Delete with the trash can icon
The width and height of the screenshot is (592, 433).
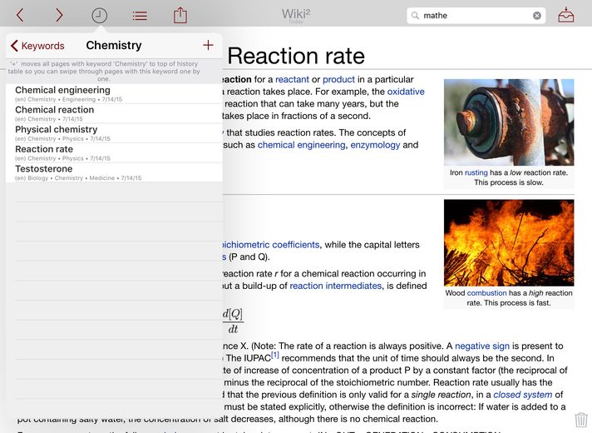click(x=581, y=420)
